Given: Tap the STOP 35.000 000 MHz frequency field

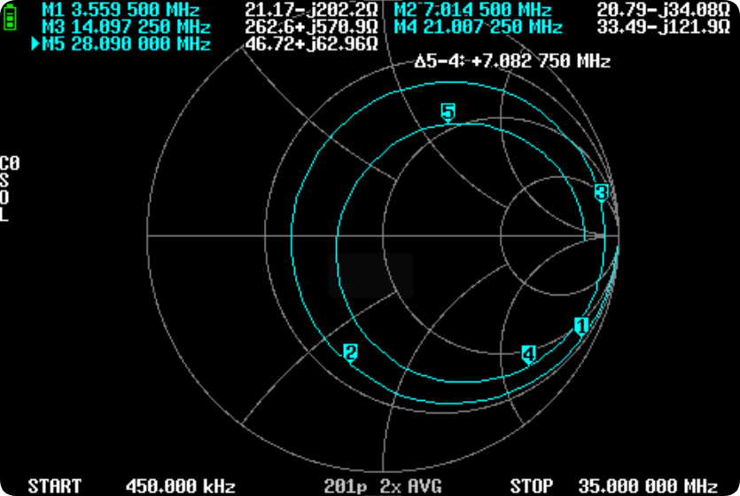Looking at the screenshot, I should 614,486.
